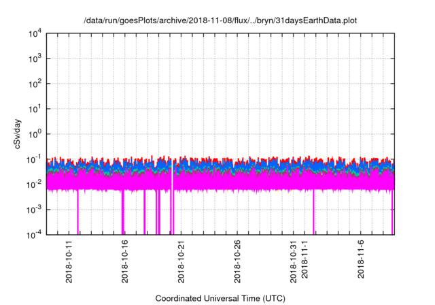This screenshot has height=305, width=435.
Task: Click the 10^3 y-axis tick label
Action: pos(35,59)
